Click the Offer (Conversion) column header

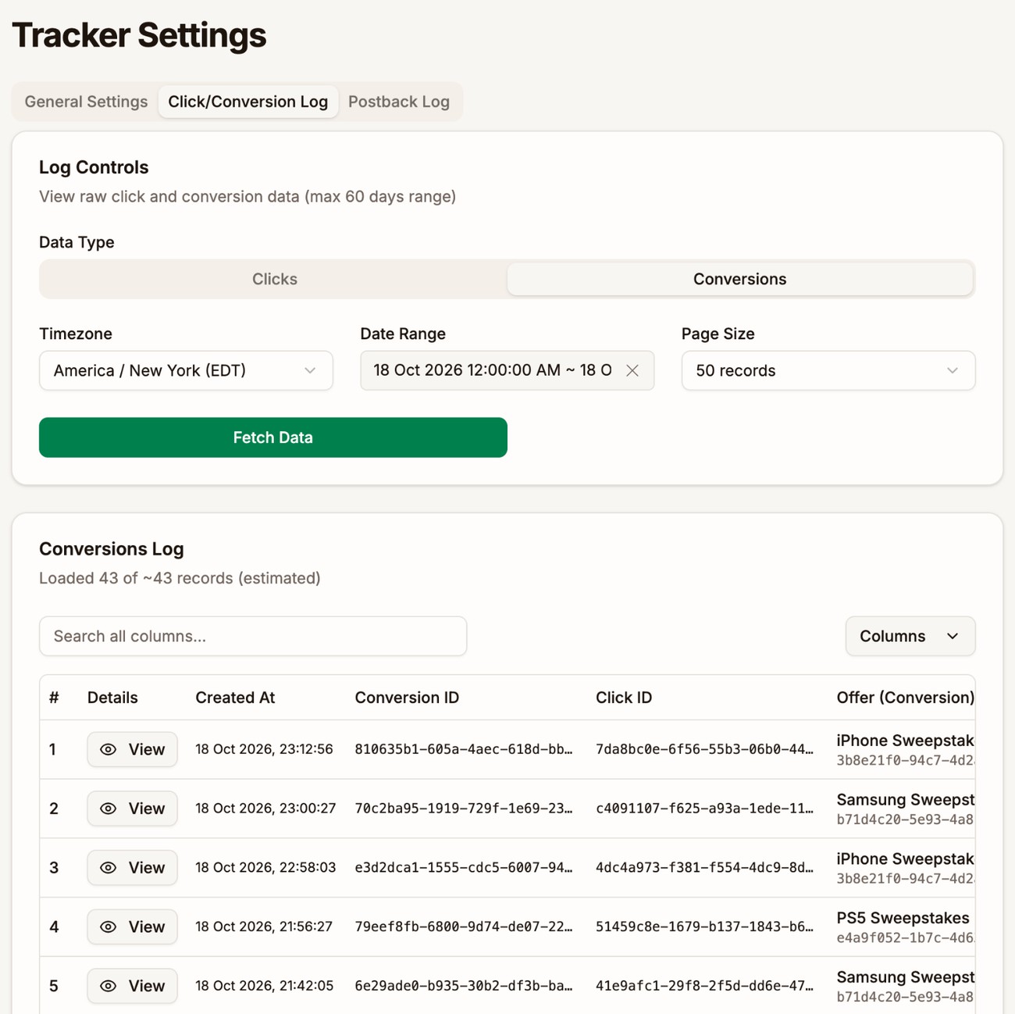tap(905, 698)
